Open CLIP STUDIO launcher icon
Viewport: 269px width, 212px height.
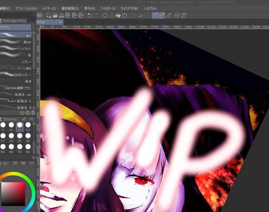point(40,15)
